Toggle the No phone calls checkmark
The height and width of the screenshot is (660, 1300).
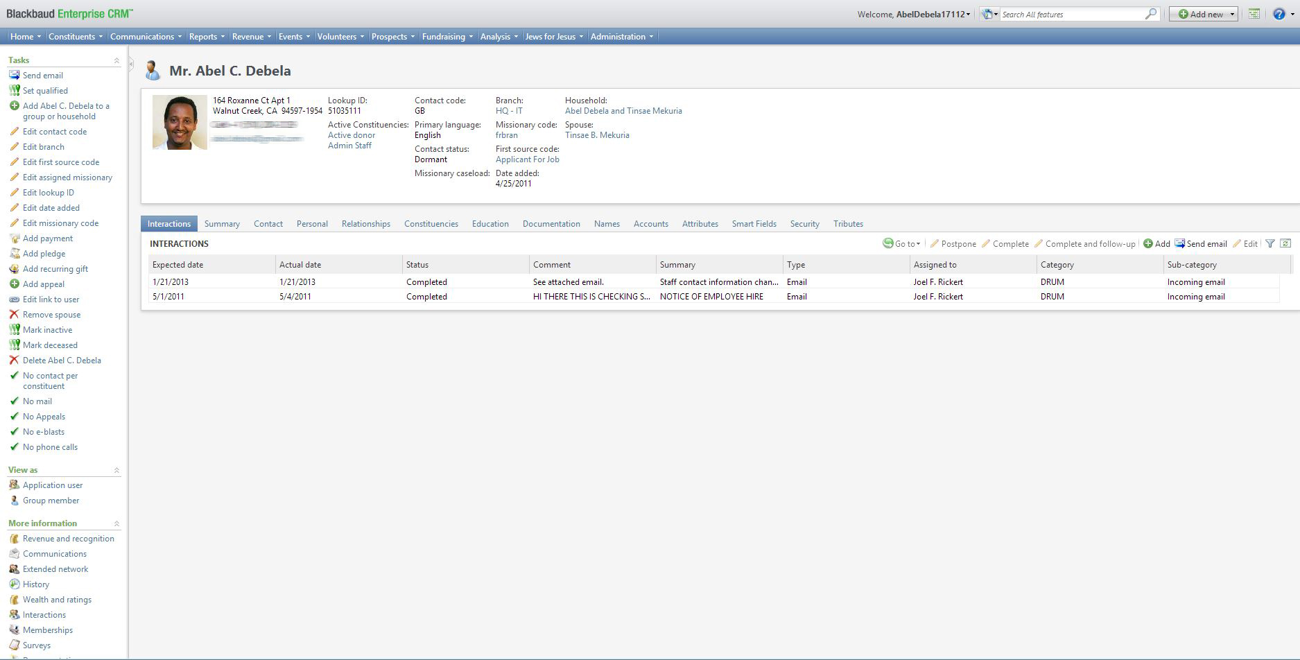(x=14, y=446)
